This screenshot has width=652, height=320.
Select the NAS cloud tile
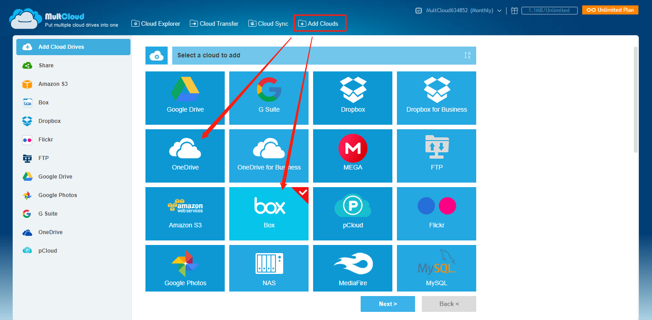tap(269, 268)
